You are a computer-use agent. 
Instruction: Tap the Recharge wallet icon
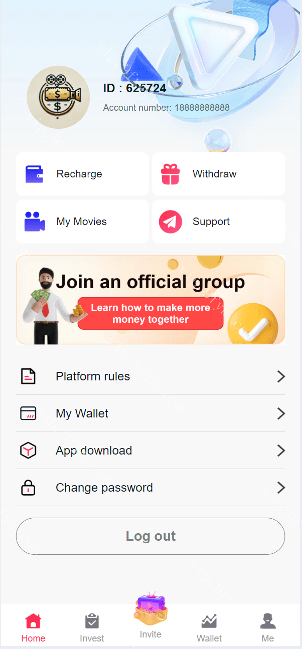coord(34,174)
